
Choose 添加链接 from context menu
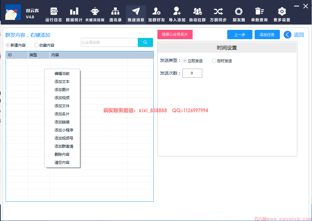62,122
